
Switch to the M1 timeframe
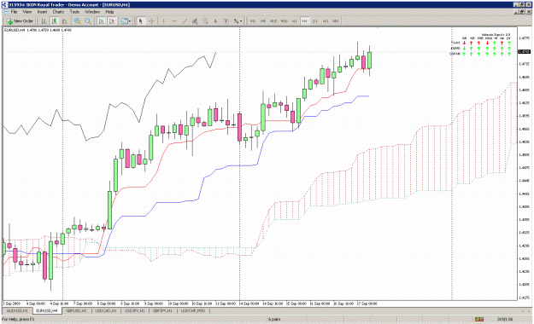pyautogui.click(x=253, y=21)
